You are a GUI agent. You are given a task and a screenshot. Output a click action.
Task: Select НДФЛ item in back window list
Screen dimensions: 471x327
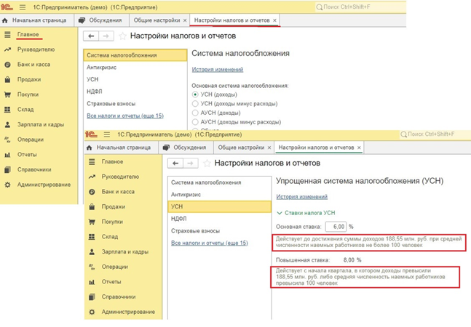[135, 92]
